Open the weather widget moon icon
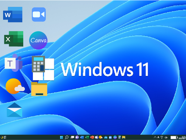Viewport: 186px width, 140px height. [x=2, y=137]
